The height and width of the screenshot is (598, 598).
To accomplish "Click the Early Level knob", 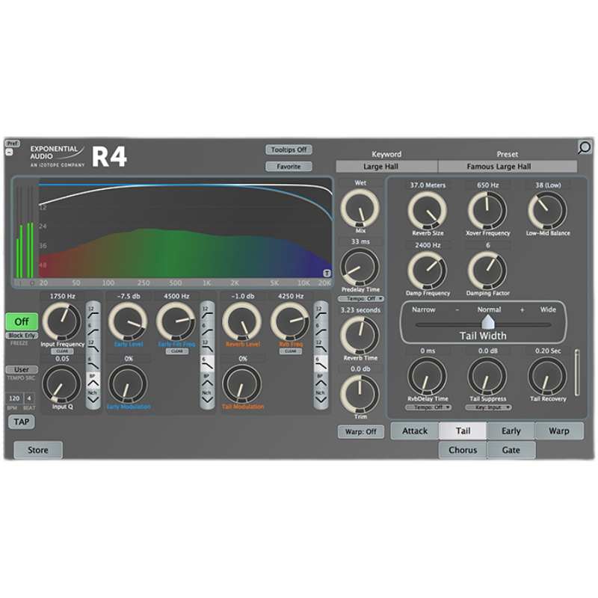I will tap(128, 321).
